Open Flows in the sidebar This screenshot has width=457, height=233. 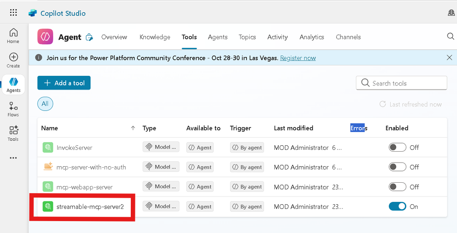click(x=13, y=109)
